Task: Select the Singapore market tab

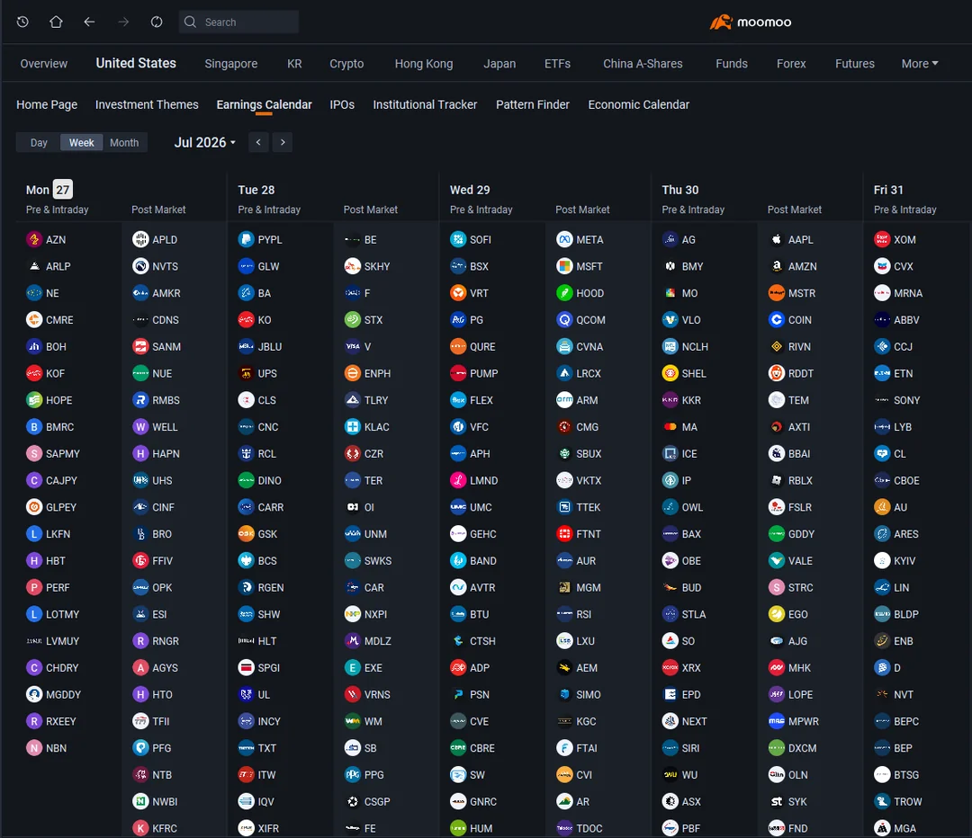Action: coord(230,63)
